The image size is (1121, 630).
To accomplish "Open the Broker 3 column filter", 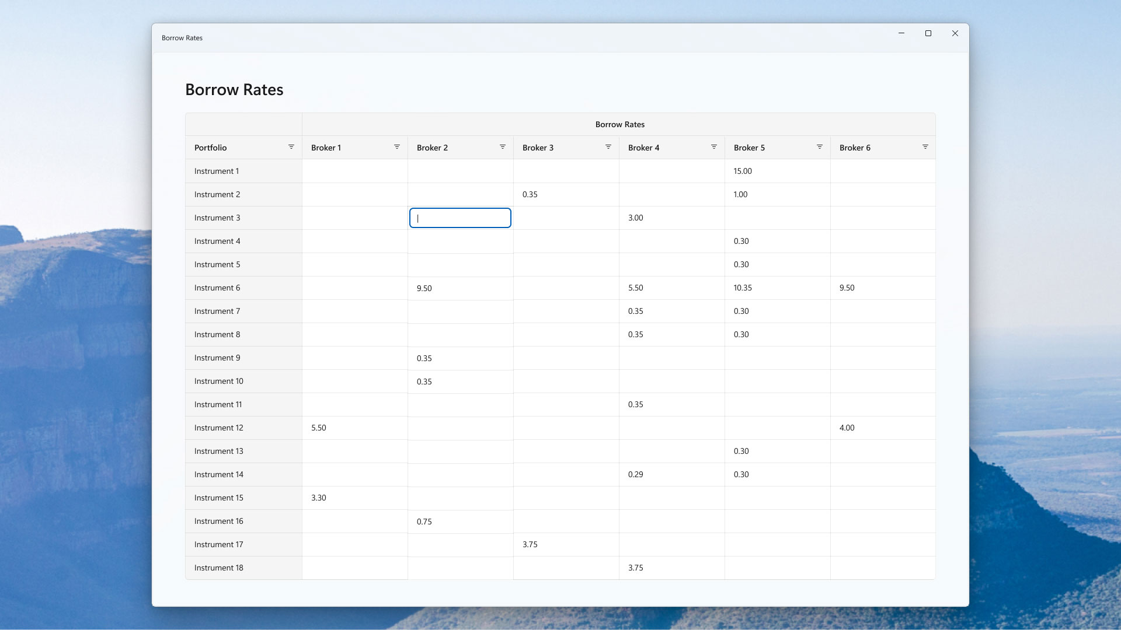I will pos(608,147).
